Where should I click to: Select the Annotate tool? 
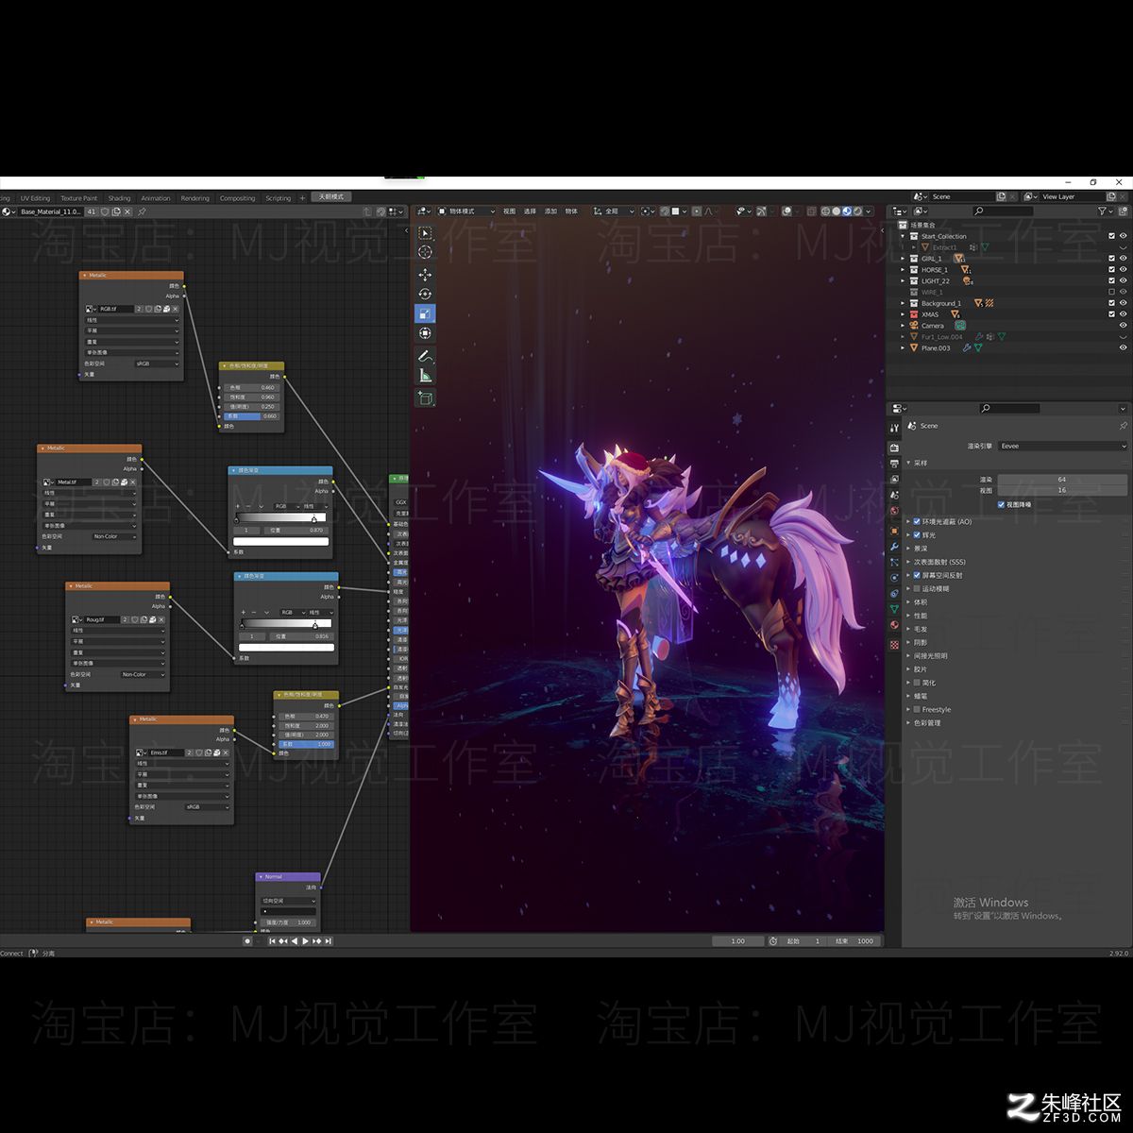tap(425, 356)
